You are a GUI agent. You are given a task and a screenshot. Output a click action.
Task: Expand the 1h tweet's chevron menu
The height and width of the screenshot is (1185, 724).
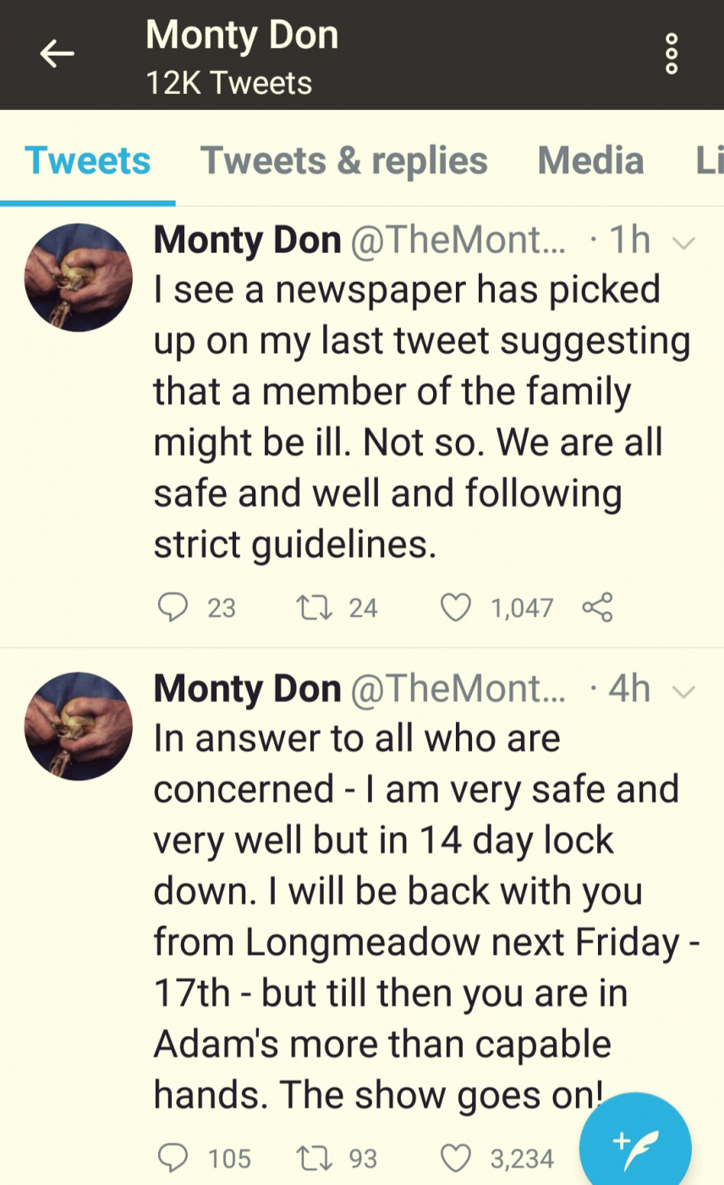point(683,244)
